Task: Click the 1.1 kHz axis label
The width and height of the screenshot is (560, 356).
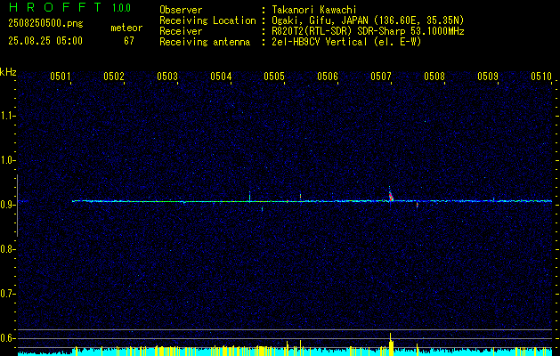Action: [x=7, y=116]
